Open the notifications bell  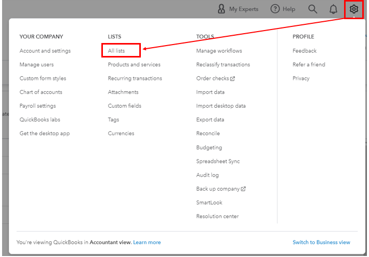[333, 9]
